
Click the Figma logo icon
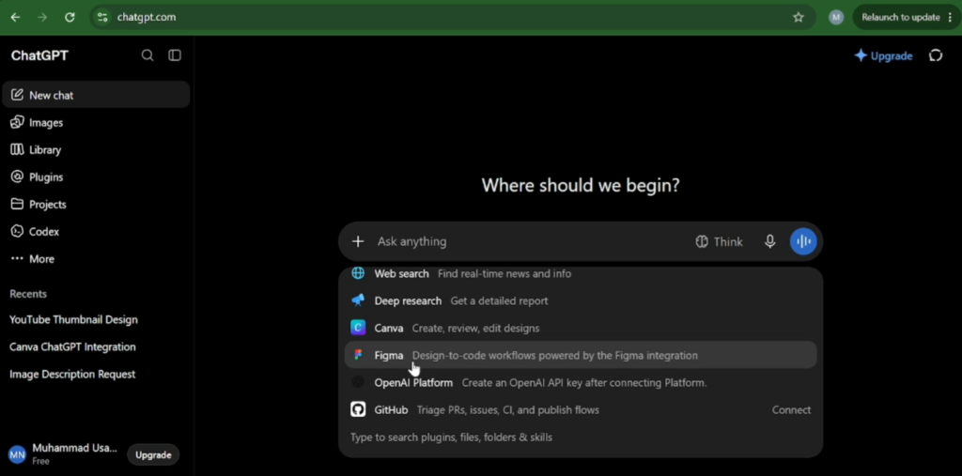click(358, 355)
